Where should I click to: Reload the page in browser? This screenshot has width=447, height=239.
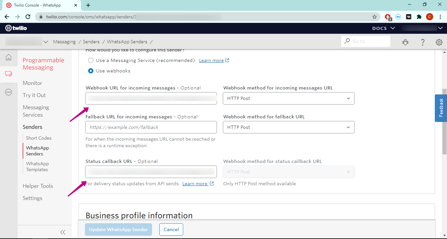point(28,17)
